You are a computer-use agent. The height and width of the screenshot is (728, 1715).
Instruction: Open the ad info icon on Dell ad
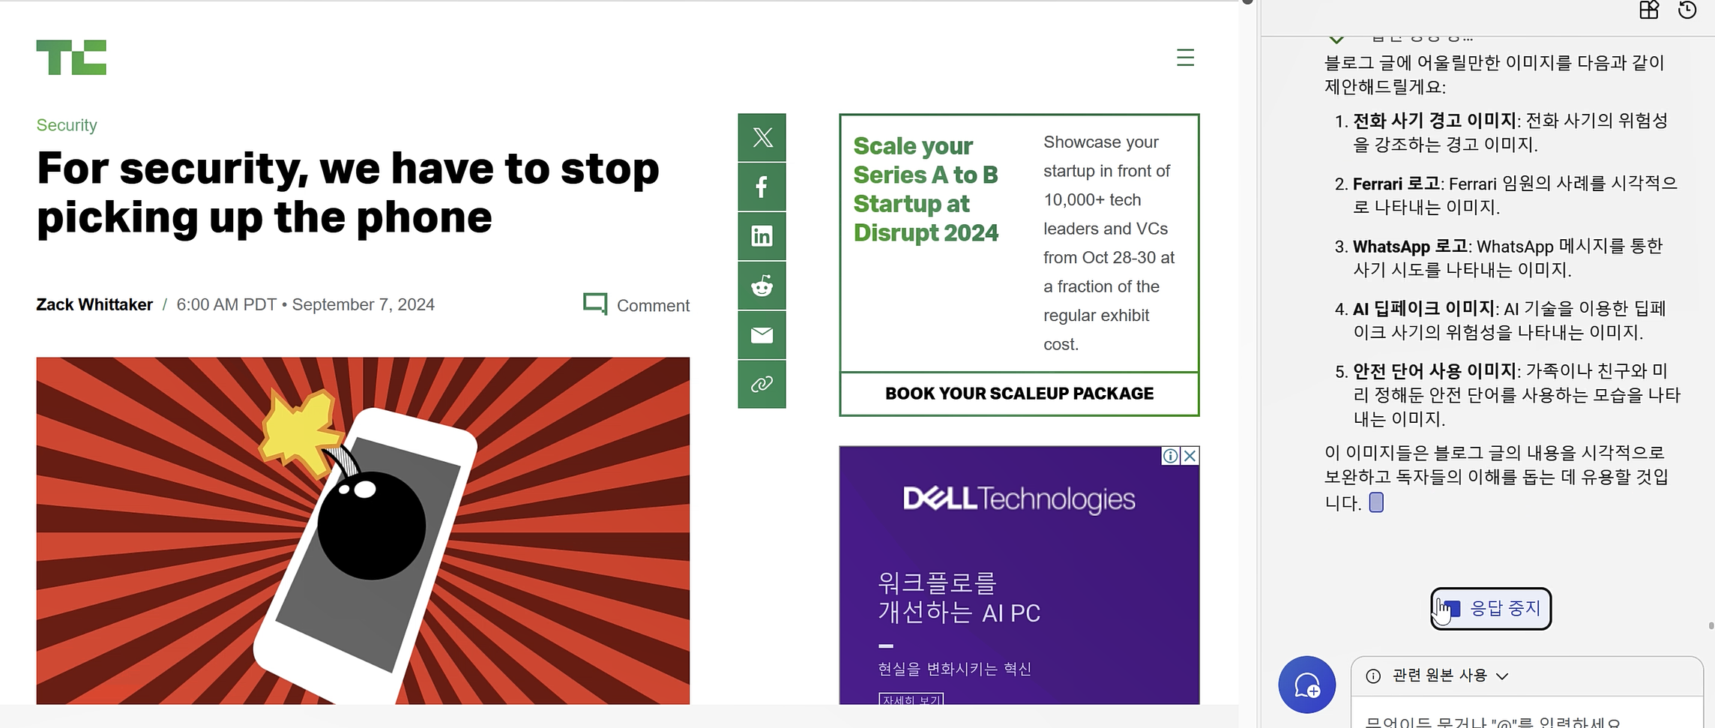click(x=1170, y=456)
